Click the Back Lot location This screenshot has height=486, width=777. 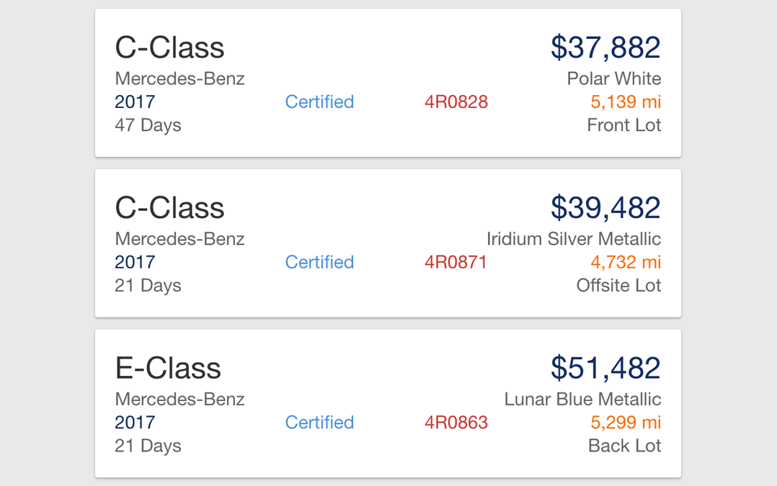click(x=624, y=446)
